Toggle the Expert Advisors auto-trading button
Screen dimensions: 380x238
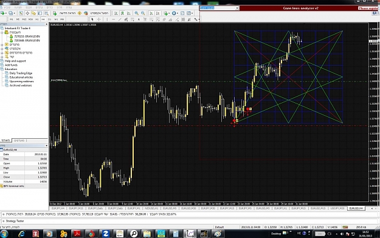(x=96, y=13)
